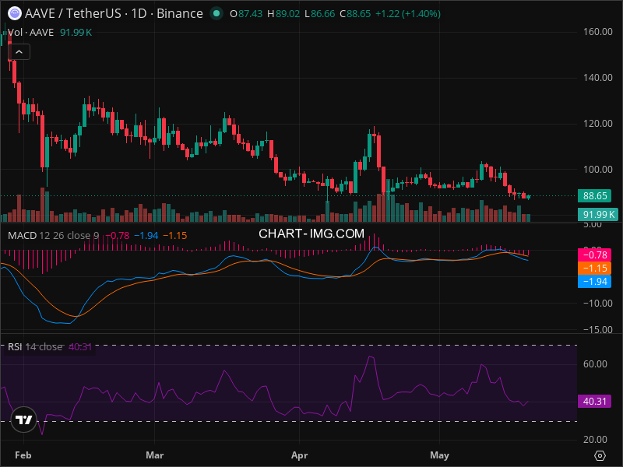Click the 60.00 RSI axis label
Image resolution: width=623 pixels, height=467 pixels.
[x=595, y=364]
